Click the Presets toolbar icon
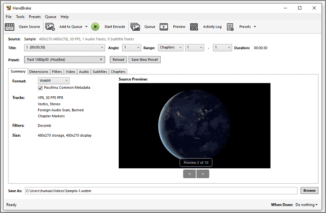326x213 pixels. [x=231, y=27]
